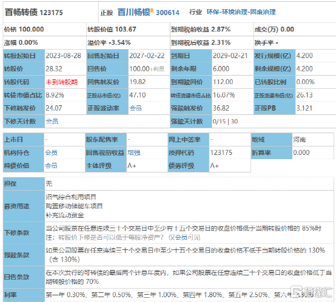Click 会员 link next to 纯债价值
Screen dimensions: 336x302
click(x=51, y=166)
